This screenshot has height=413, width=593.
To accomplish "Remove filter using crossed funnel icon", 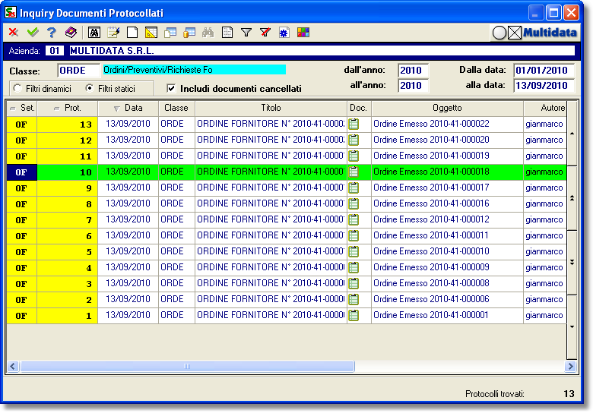I will click(x=265, y=33).
